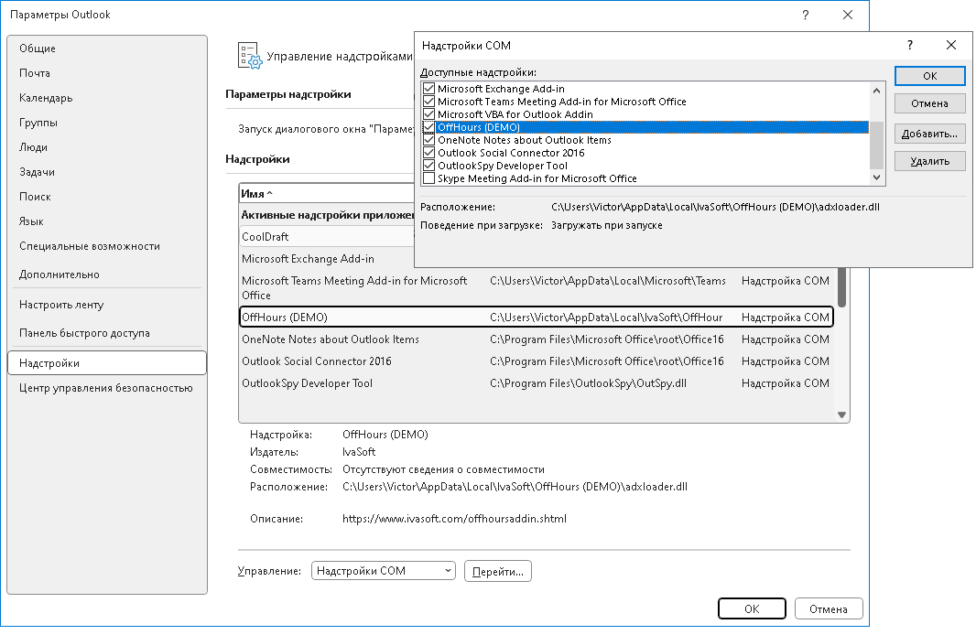Click scroll-up arrow in available add-ins list
Screen dimensions: 976x635
click(876, 91)
